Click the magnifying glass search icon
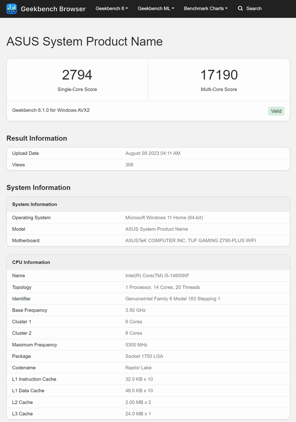 click(240, 9)
